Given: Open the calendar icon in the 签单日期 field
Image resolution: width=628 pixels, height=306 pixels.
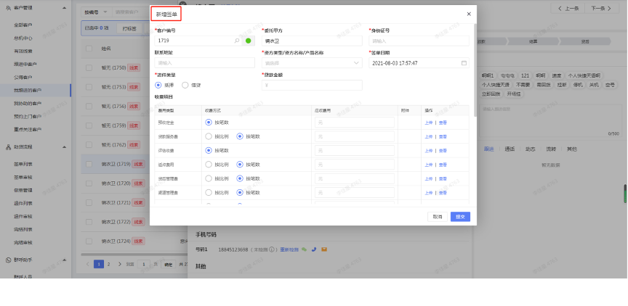Looking at the screenshot, I should click(464, 63).
